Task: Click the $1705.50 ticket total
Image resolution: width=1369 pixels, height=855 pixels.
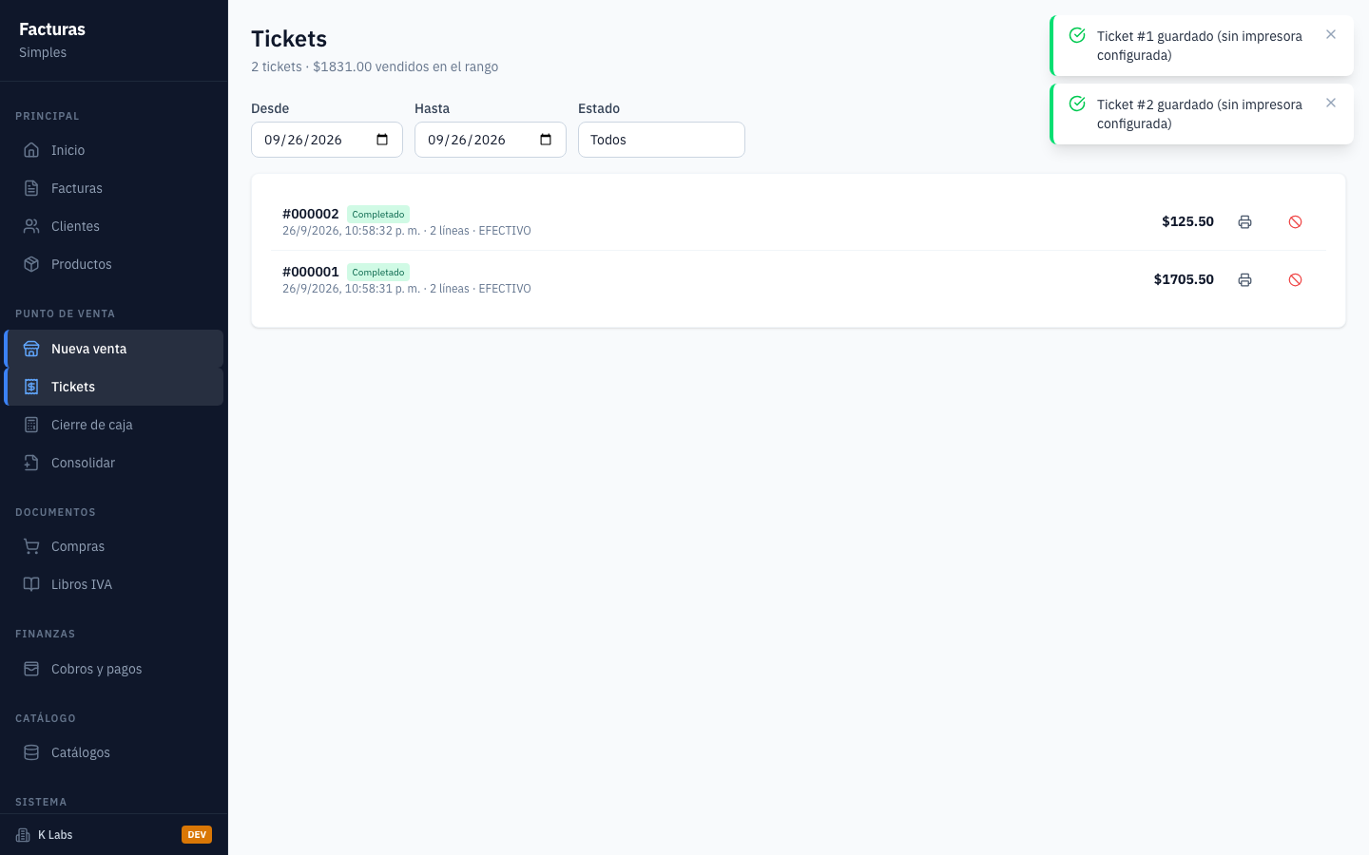Action: (1184, 279)
